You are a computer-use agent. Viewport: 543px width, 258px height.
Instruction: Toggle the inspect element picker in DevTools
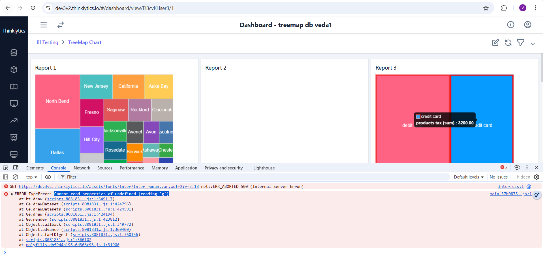(x=6, y=167)
